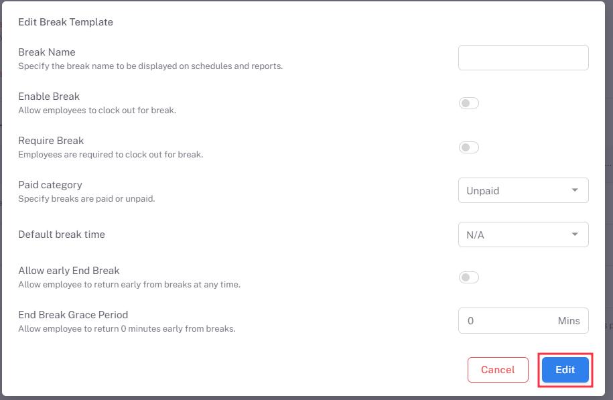Screen dimensions: 613x400
Task: Click the arrow icon beside N/A
Action: (575, 235)
